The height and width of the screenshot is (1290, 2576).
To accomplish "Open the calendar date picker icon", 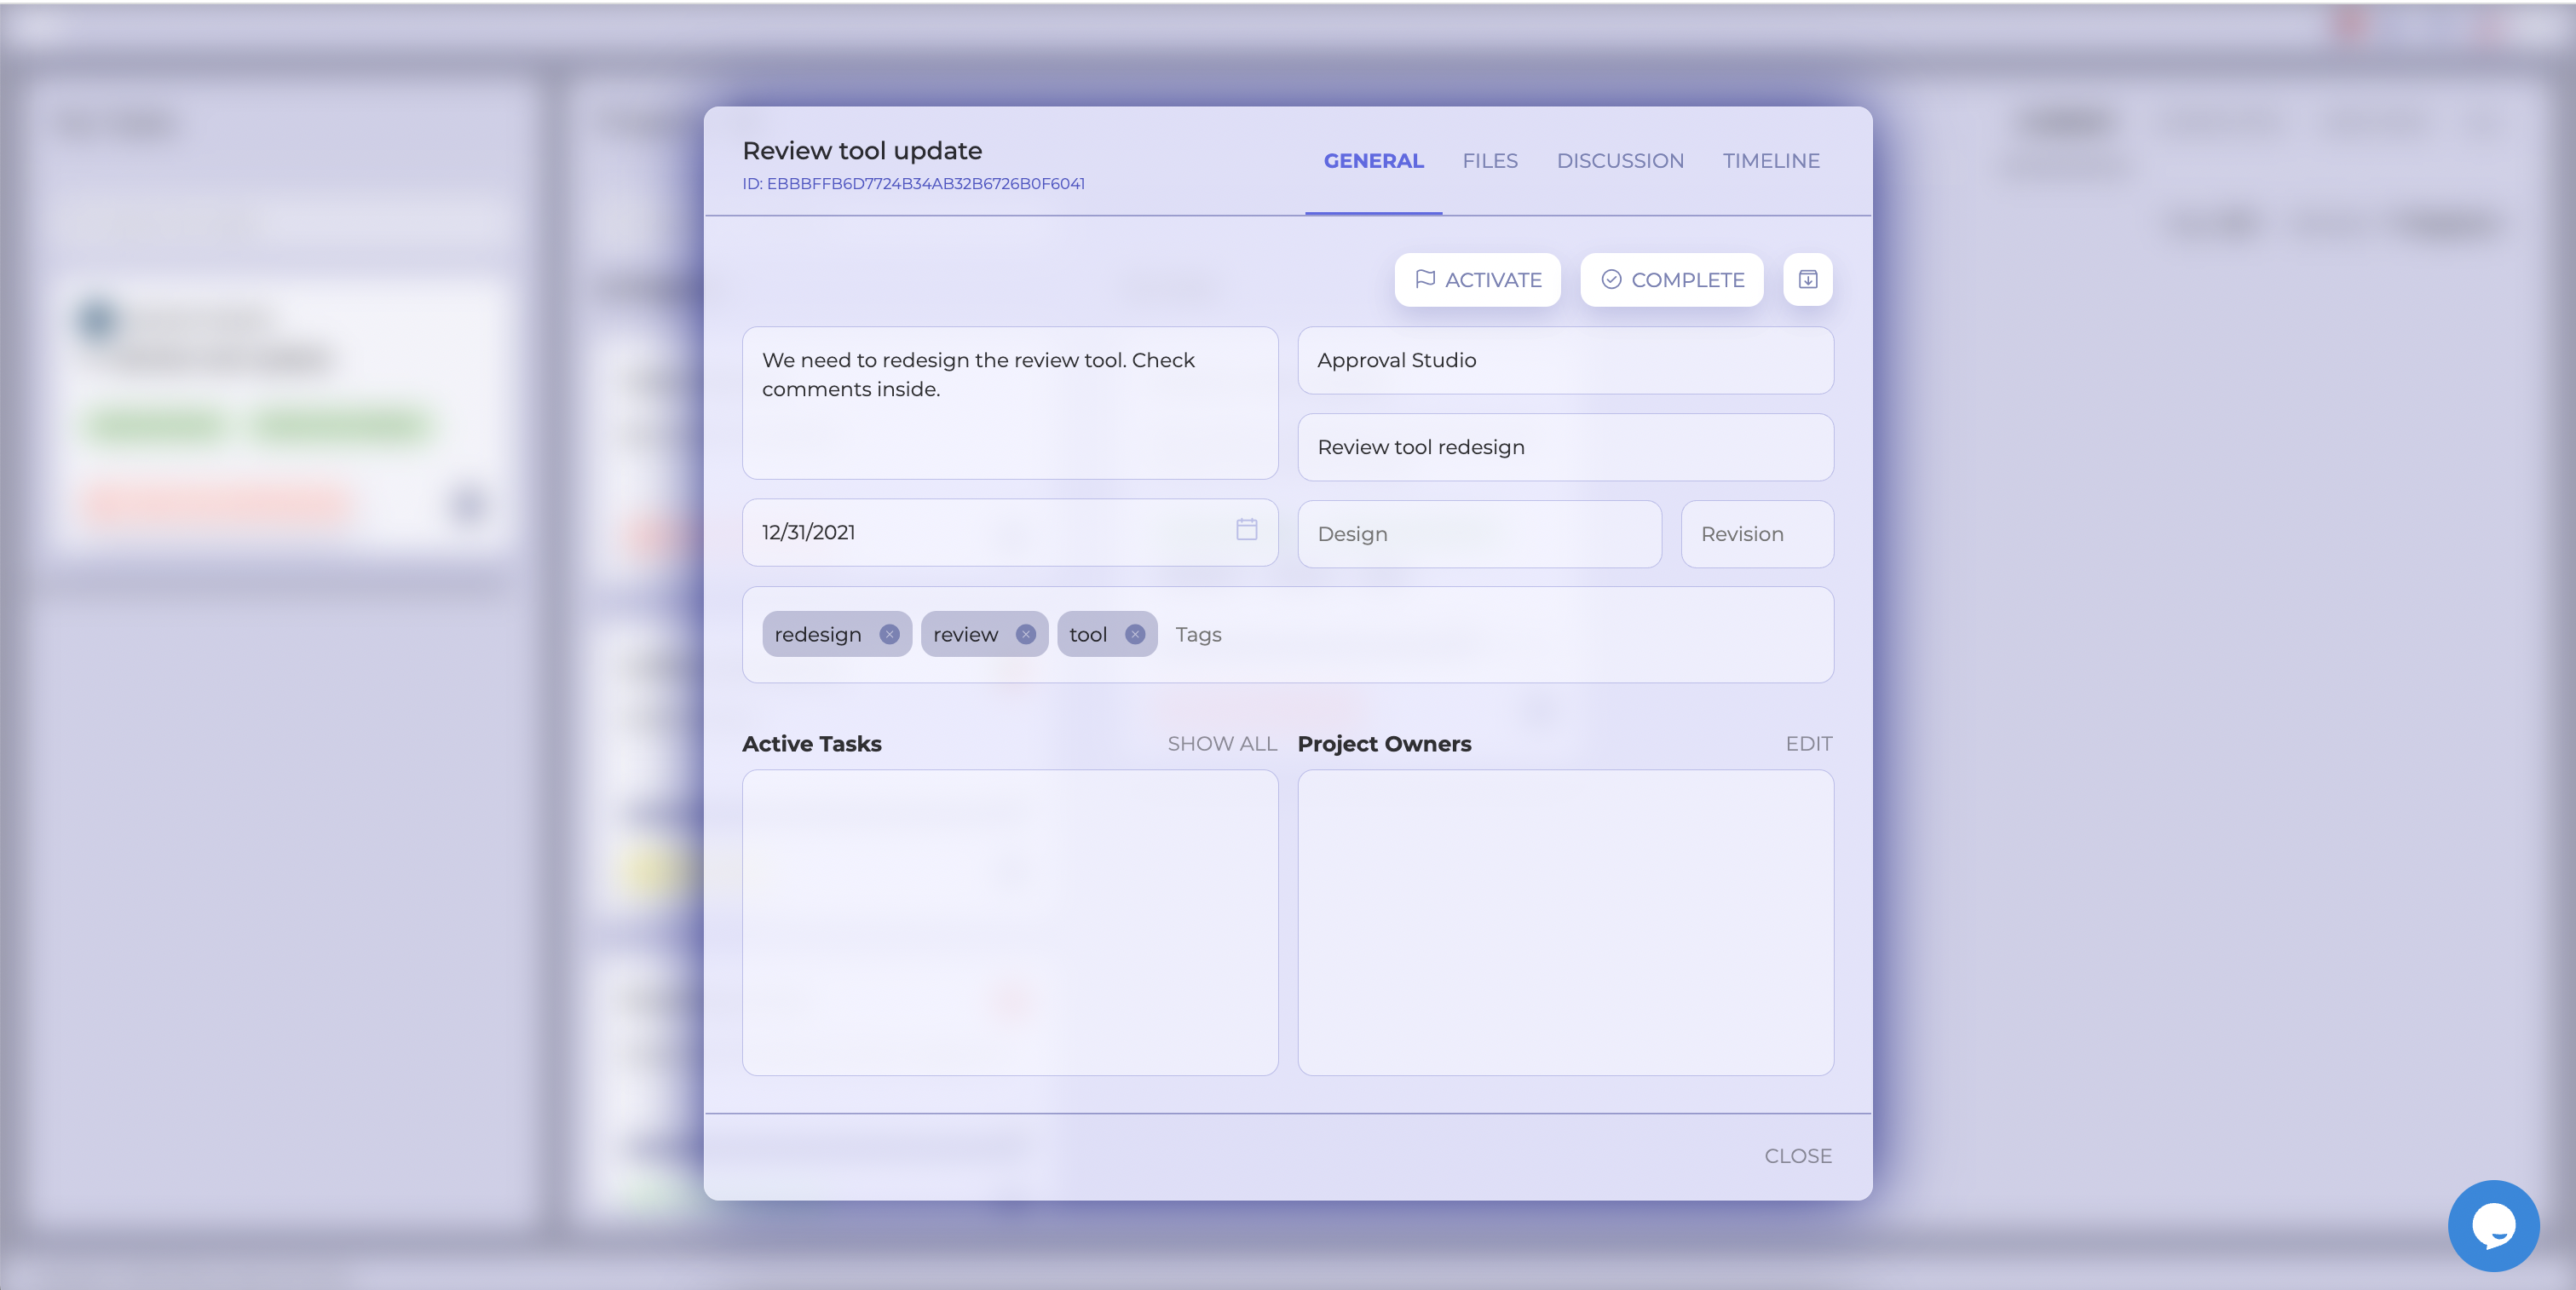I will (x=1246, y=530).
